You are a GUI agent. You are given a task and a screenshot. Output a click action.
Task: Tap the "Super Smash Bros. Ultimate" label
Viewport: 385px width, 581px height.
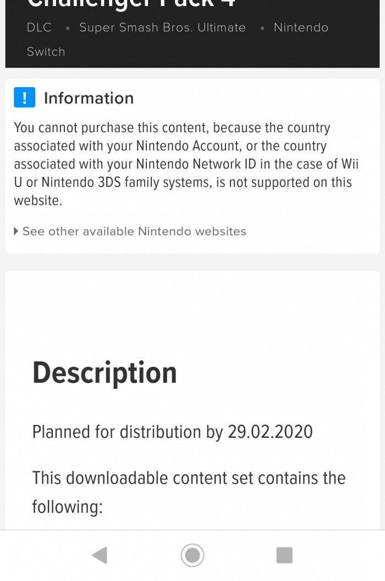(162, 28)
